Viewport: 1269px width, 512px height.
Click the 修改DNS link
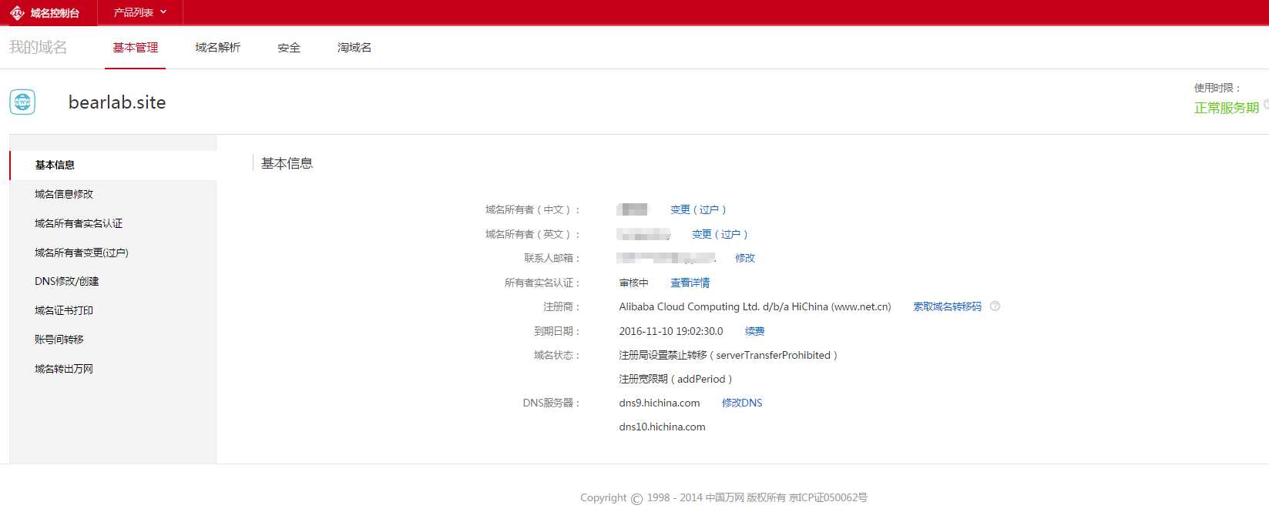pyautogui.click(x=742, y=403)
